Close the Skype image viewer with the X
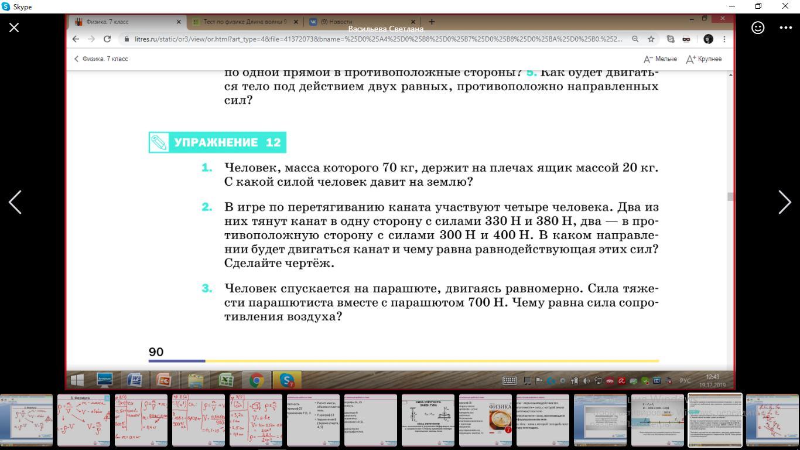This screenshot has height=450, width=800. (x=14, y=28)
